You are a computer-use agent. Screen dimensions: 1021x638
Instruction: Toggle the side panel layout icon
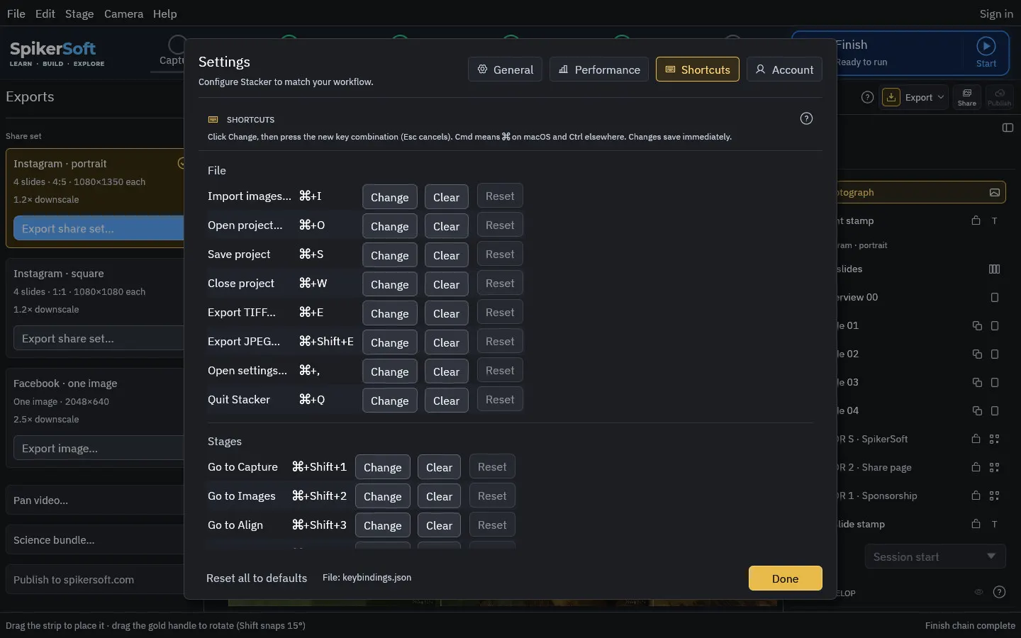(x=1008, y=128)
